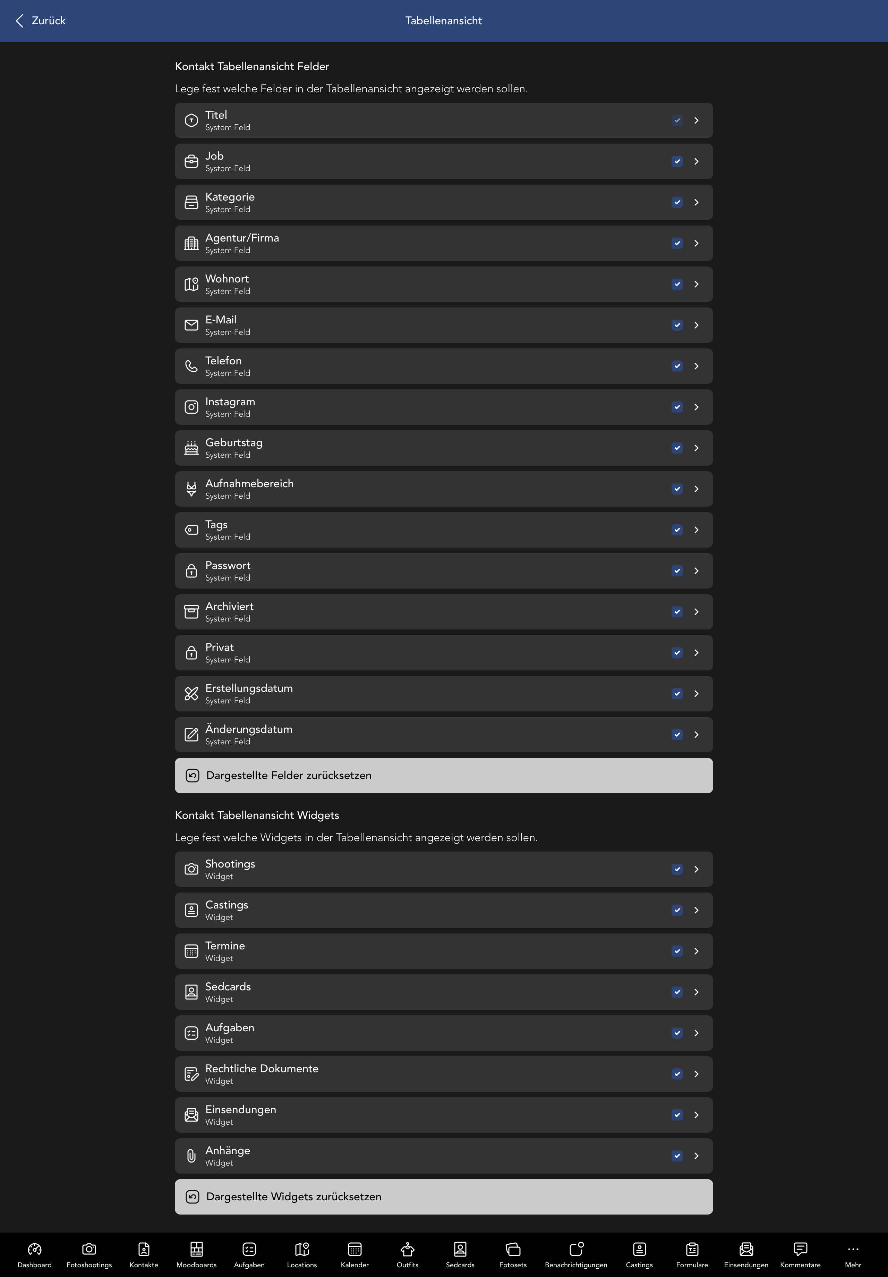This screenshot has height=1277, width=888.
Task: Disable the Privat field checkbox
Action: point(677,653)
